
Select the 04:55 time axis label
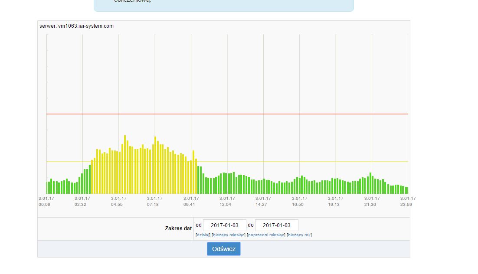(117, 205)
